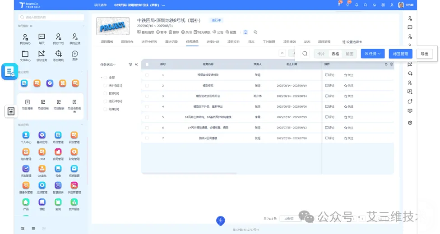Collapse the filter panel with double chevron
The height and width of the screenshot is (234, 440).
pyautogui.click(x=136, y=64)
